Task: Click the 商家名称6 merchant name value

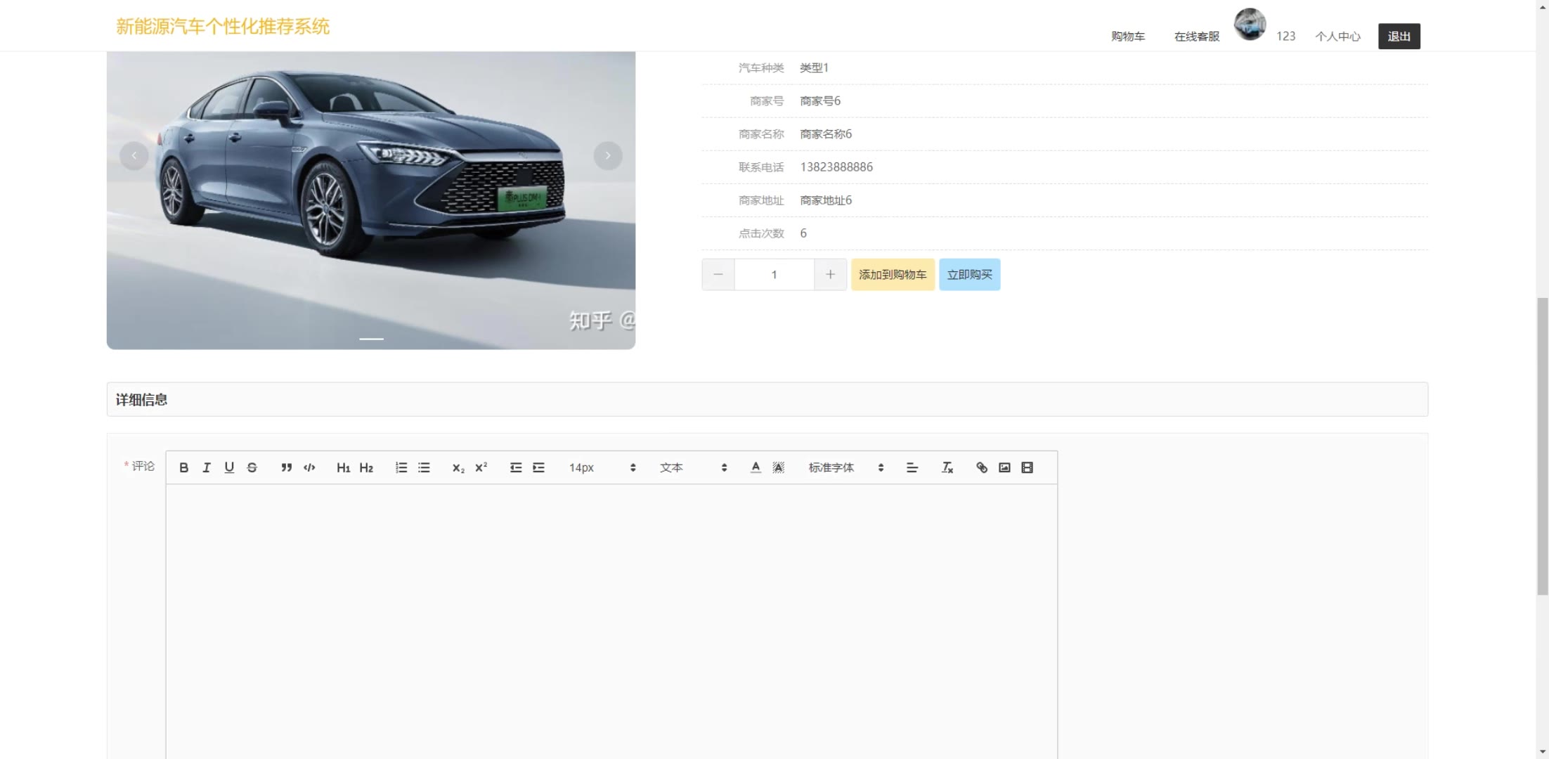Action: coord(826,134)
